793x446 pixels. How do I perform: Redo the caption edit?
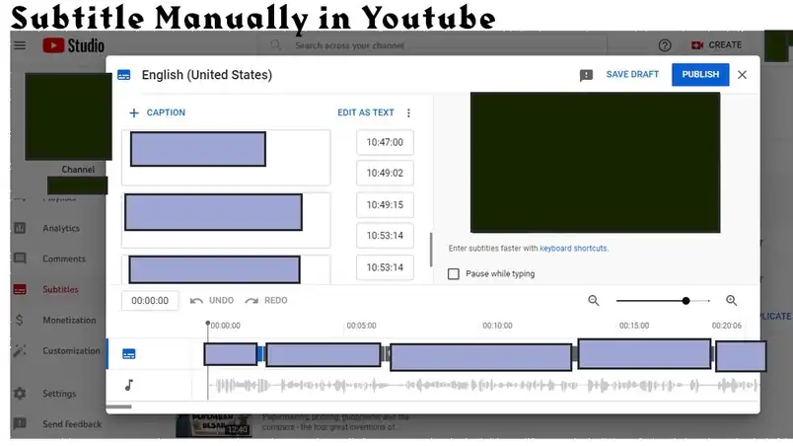(x=266, y=300)
